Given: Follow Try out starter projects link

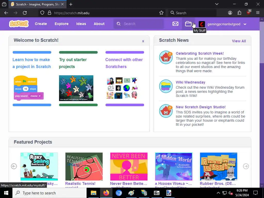Looking at the screenshot, I should (73, 63).
